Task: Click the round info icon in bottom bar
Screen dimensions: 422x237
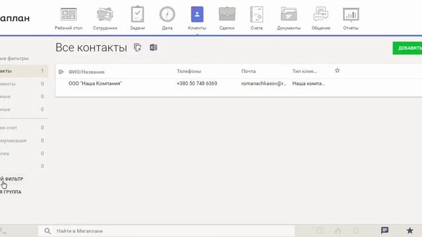Action: click(320, 230)
